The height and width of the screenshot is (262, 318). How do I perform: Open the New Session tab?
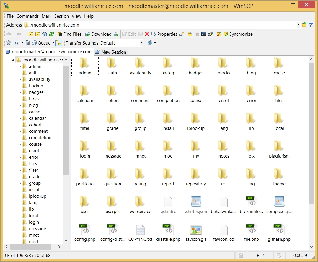point(111,52)
